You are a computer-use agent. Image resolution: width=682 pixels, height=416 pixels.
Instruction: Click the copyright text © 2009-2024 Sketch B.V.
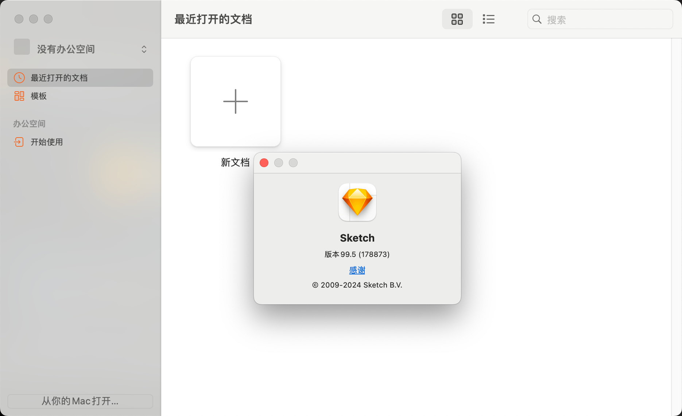(x=357, y=285)
